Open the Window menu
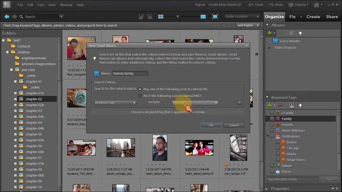The image size is (342, 192). click(66, 5)
